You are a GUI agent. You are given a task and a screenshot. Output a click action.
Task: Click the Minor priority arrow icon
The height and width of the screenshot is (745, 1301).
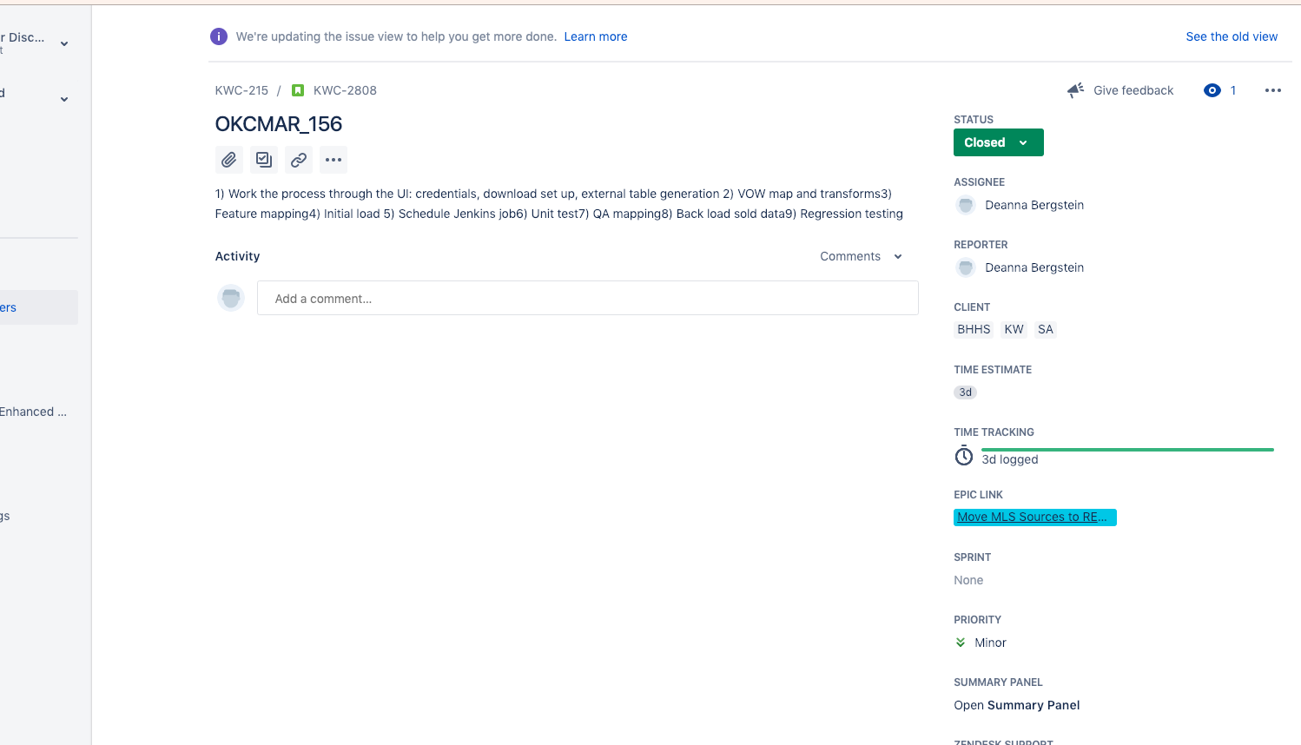point(961,643)
